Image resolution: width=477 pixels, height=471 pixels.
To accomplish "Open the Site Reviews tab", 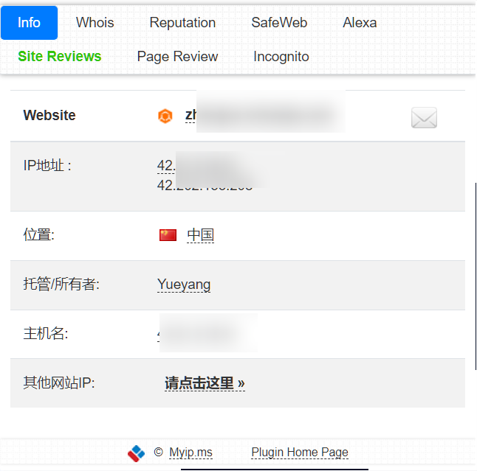I will [x=60, y=57].
